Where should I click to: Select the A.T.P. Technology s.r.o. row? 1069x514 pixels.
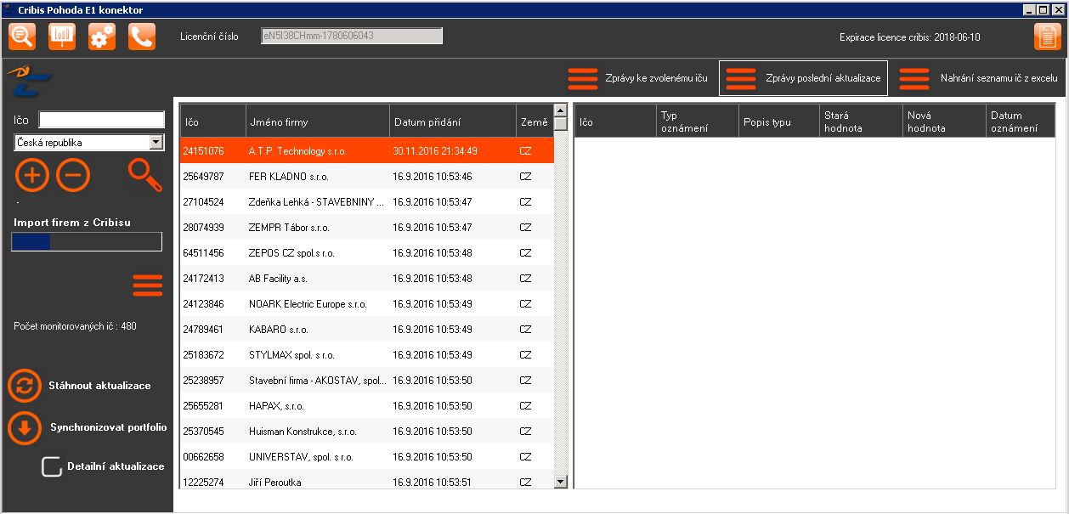(x=366, y=150)
